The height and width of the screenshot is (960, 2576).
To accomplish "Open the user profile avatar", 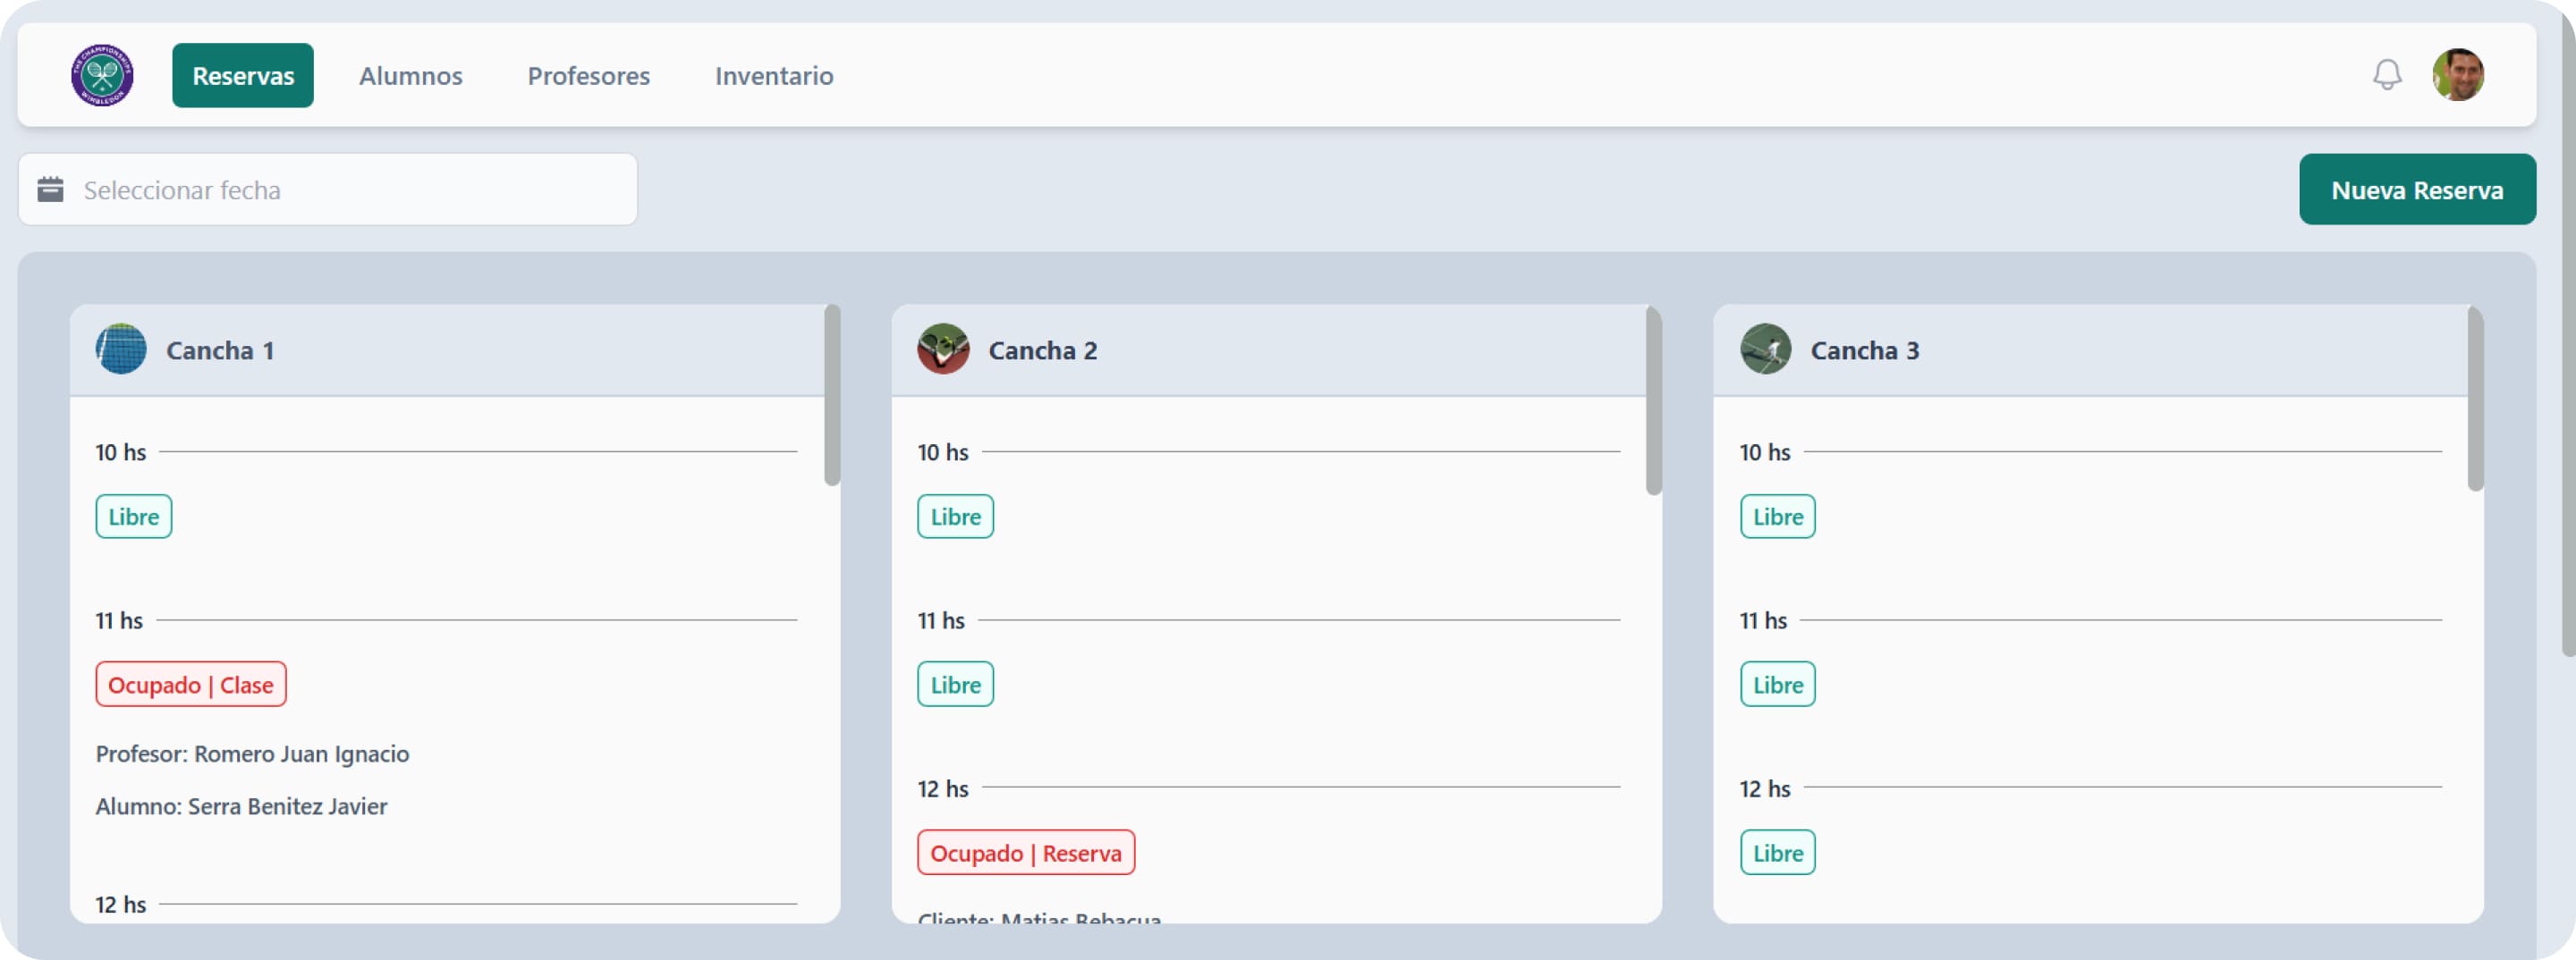I will (x=2458, y=75).
